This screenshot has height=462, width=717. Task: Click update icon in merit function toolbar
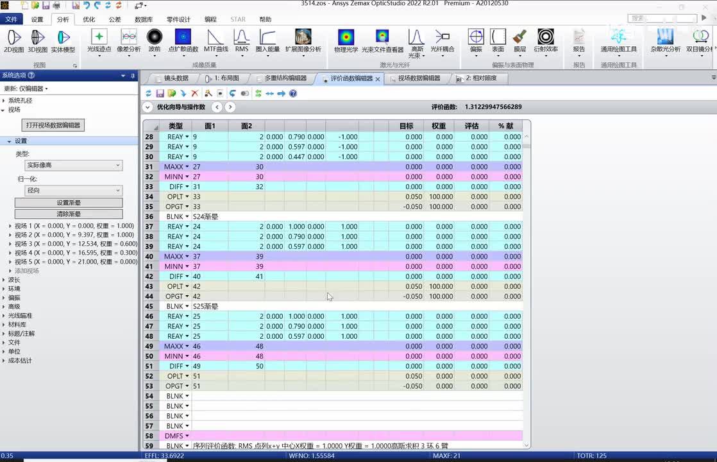tap(149, 93)
